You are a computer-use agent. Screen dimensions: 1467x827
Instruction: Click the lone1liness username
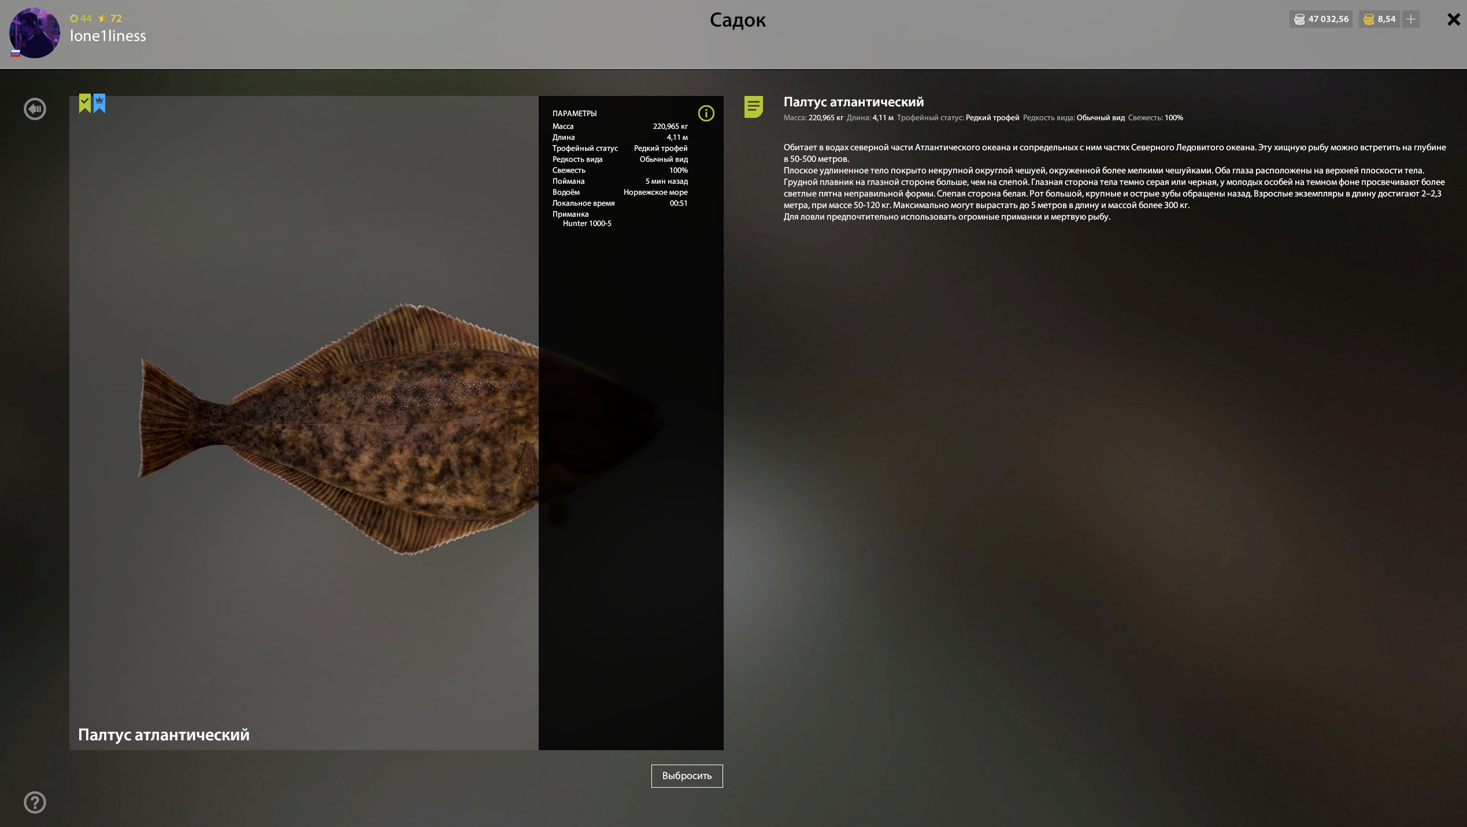108,36
